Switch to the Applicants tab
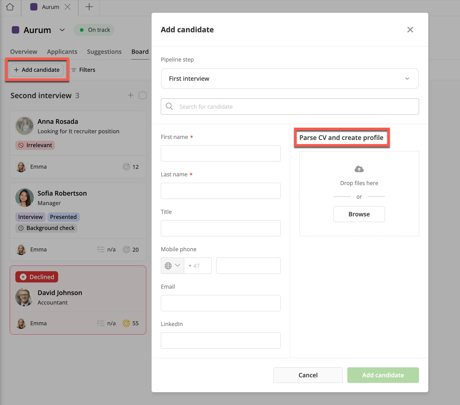The image size is (460, 405). (62, 52)
